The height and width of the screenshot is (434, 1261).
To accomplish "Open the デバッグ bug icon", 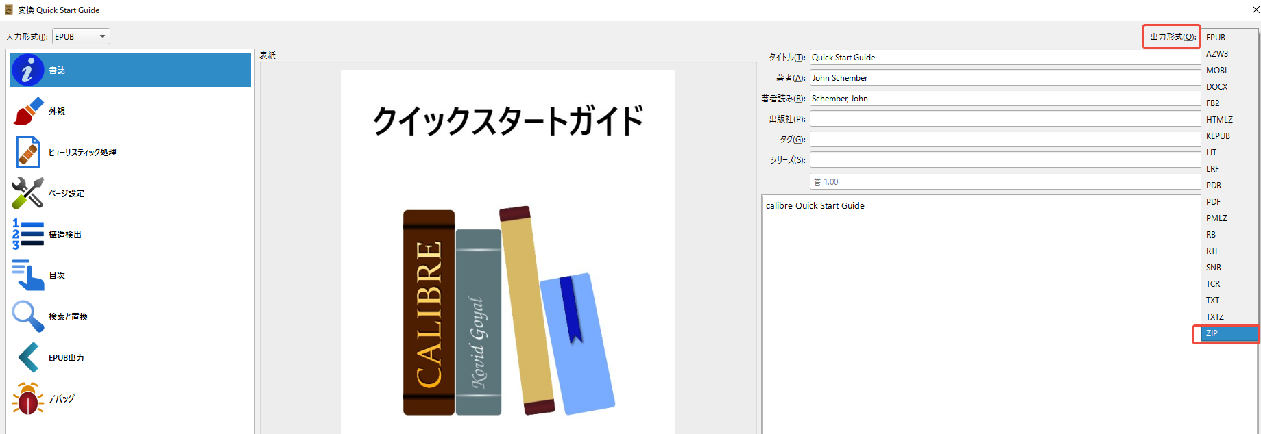I will (28, 398).
